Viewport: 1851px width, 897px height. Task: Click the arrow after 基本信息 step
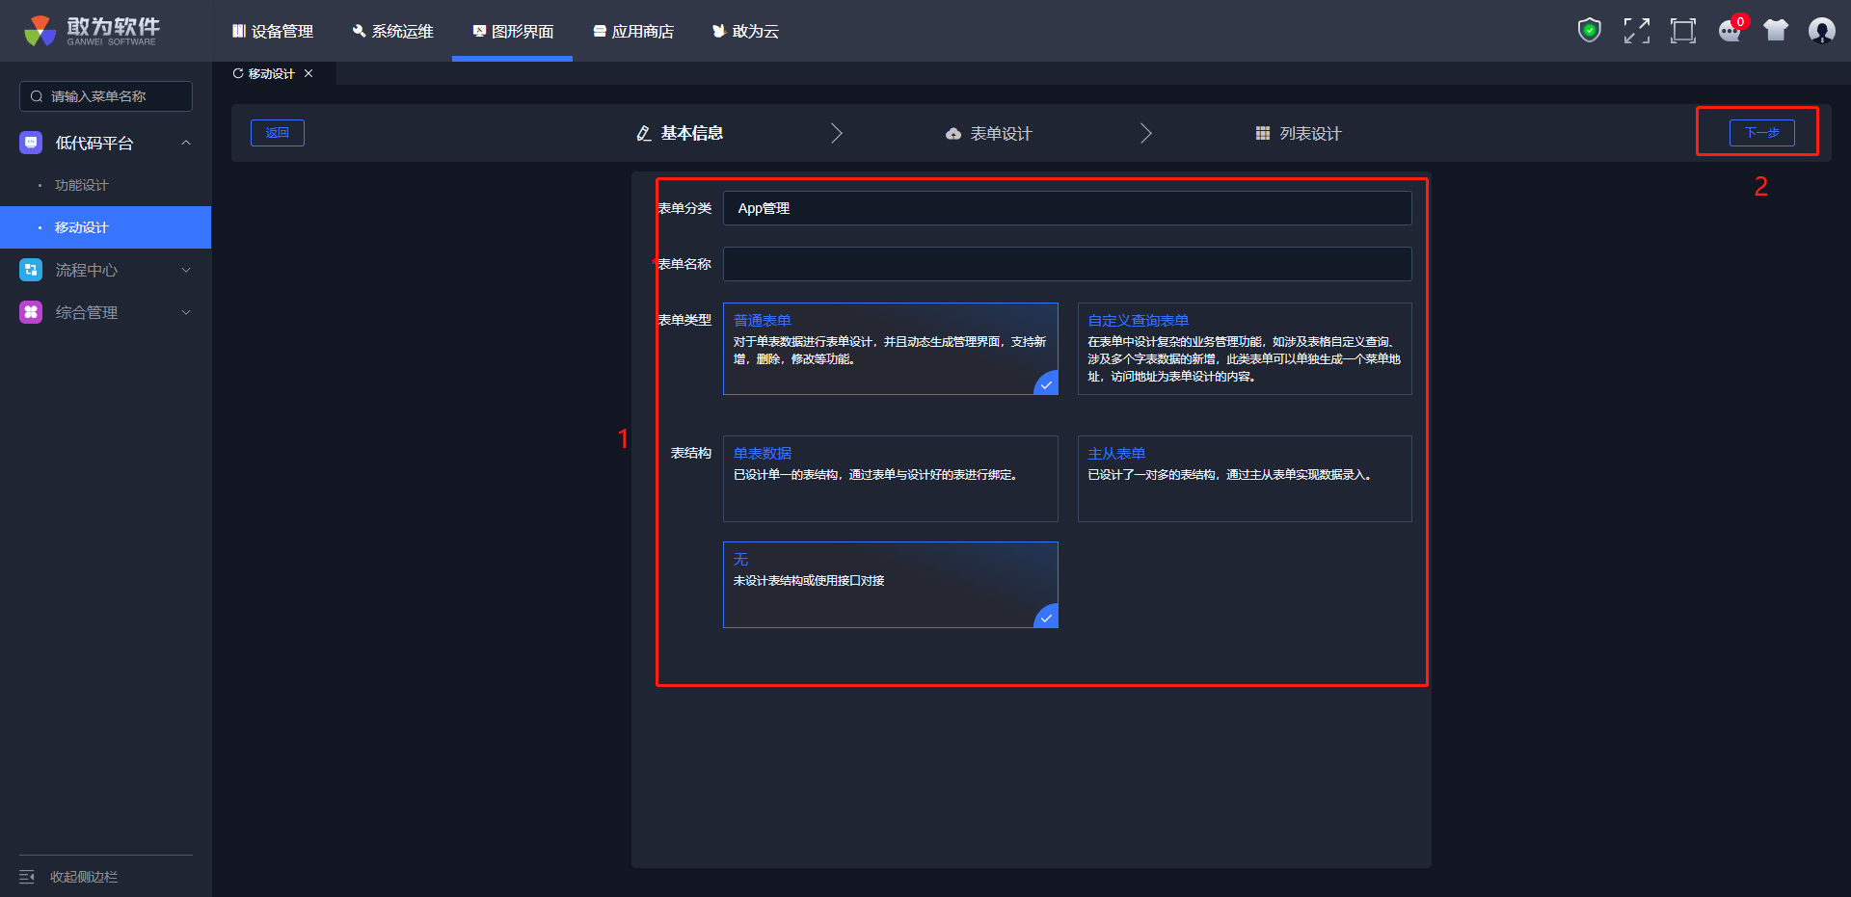pos(837,133)
